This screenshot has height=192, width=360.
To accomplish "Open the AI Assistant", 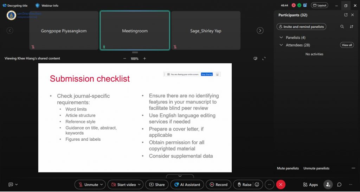I will [x=187, y=185].
